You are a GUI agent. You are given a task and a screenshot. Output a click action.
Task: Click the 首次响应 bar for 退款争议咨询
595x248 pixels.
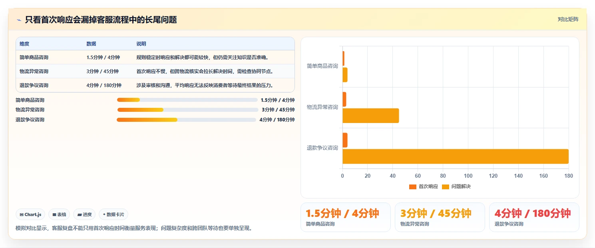point(345,140)
